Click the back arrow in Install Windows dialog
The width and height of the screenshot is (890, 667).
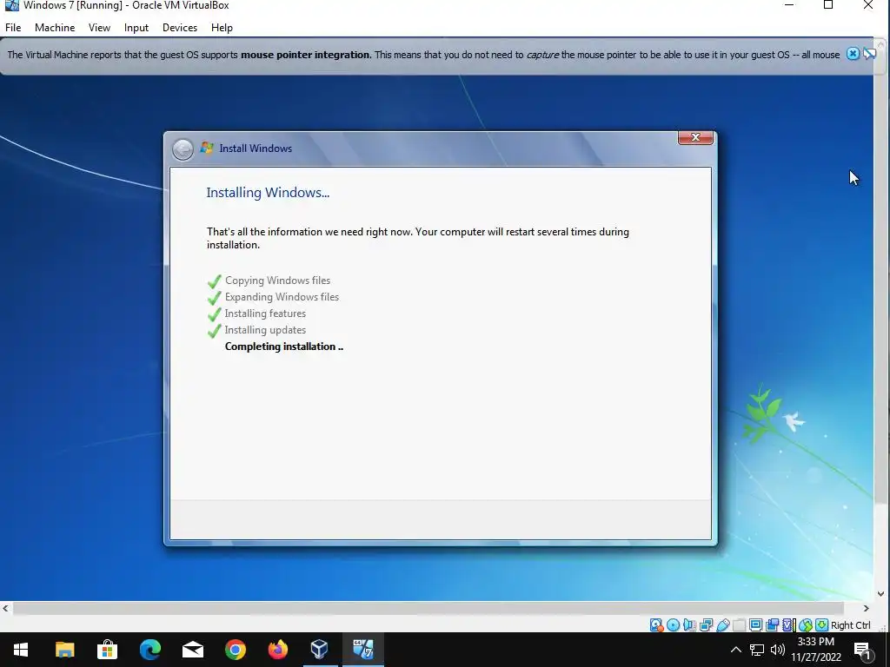(183, 149)
